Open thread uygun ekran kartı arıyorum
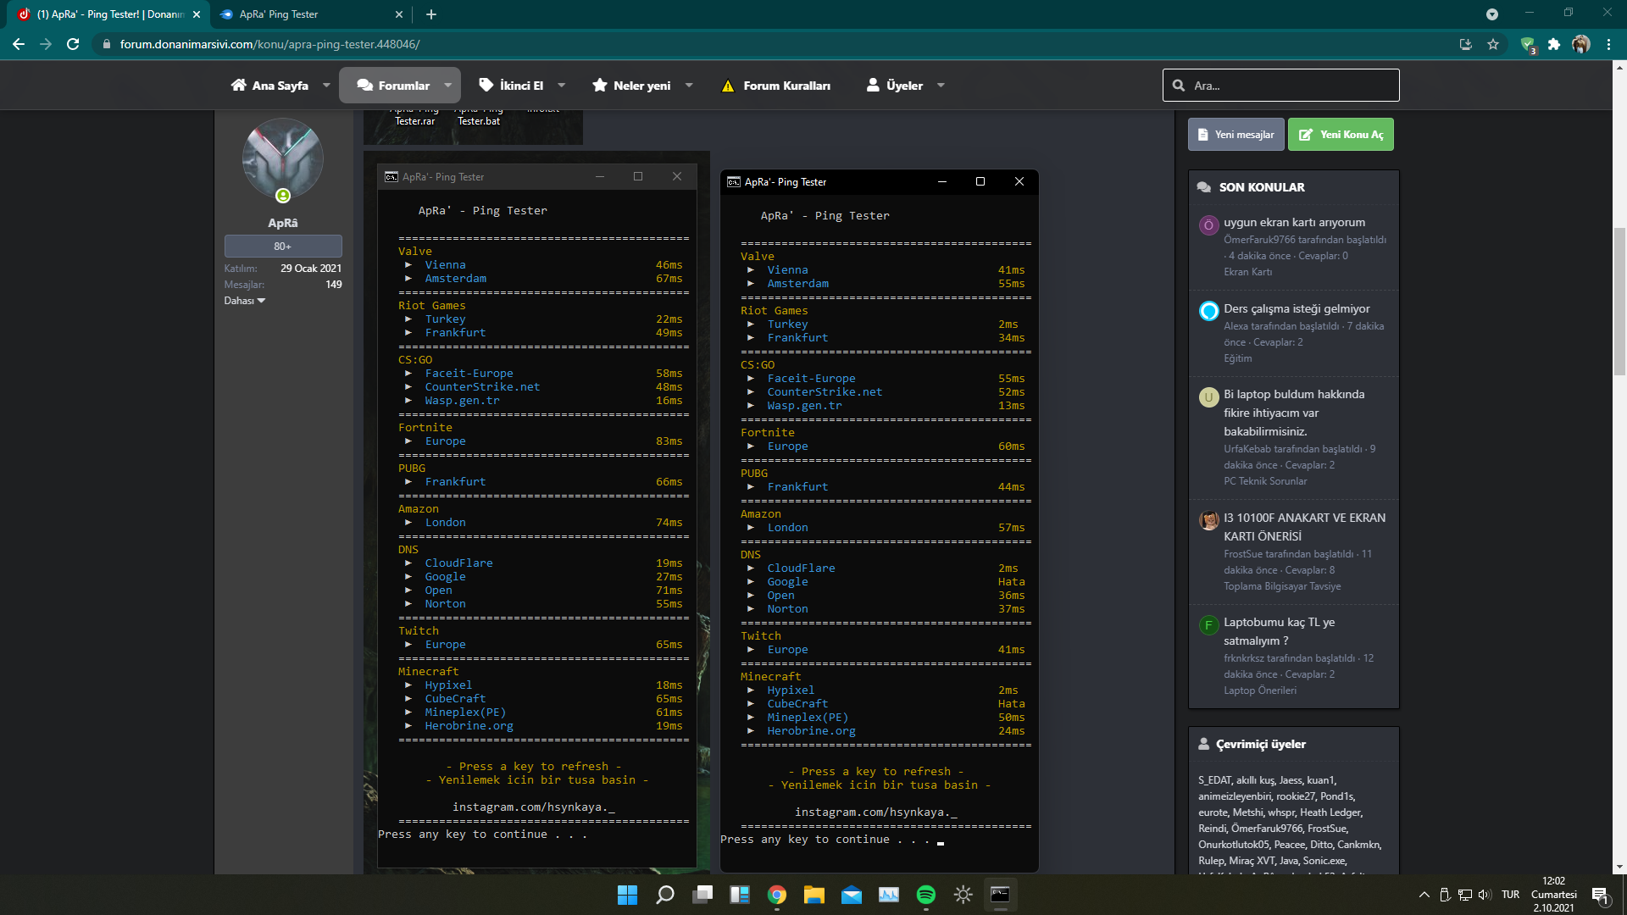The image size is (1627, 915). pyautogui.click(x=1294, y=223)
